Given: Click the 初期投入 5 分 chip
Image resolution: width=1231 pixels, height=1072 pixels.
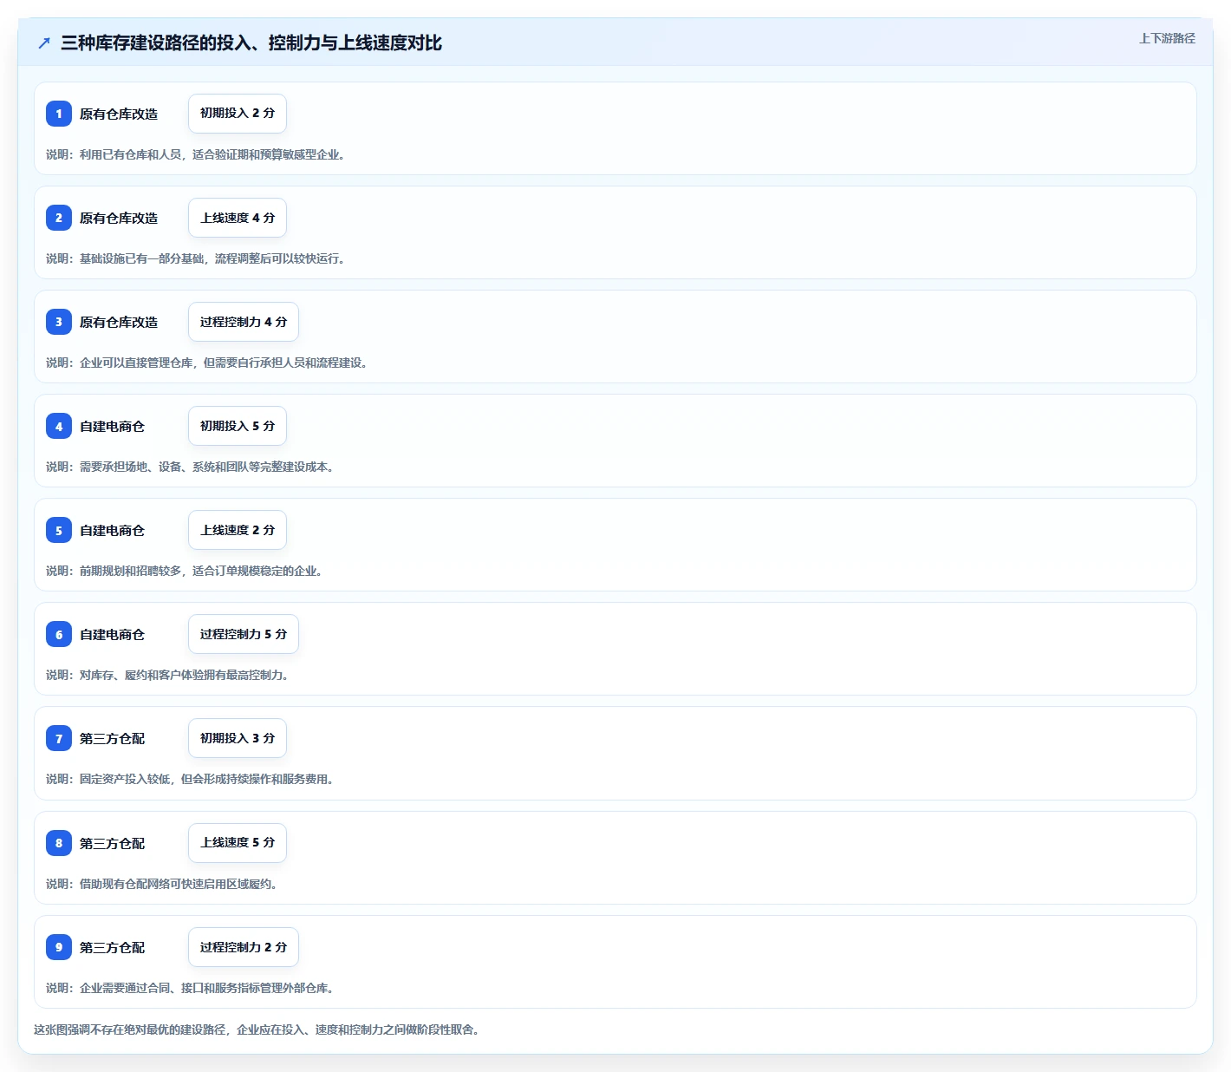Looking at the screenshot, I should [238, 426].
